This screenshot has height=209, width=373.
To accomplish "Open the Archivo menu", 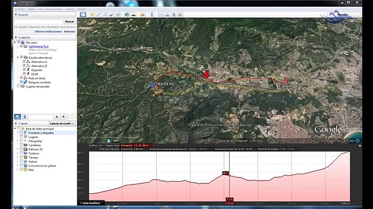I will (19, 9).
